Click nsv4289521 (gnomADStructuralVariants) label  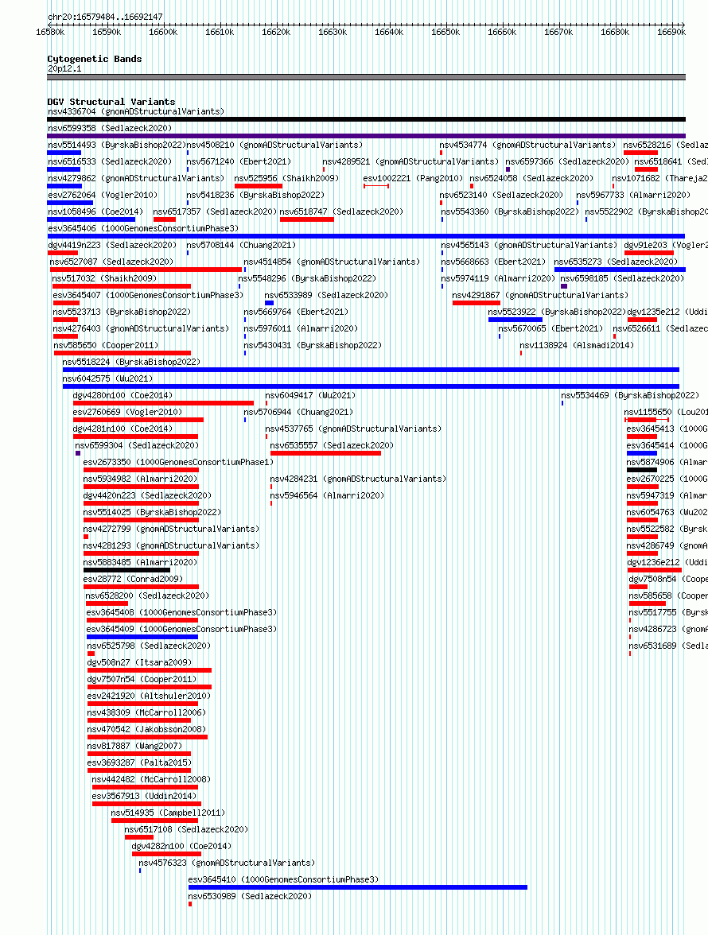pyautogui.click(x=410, y=161)
